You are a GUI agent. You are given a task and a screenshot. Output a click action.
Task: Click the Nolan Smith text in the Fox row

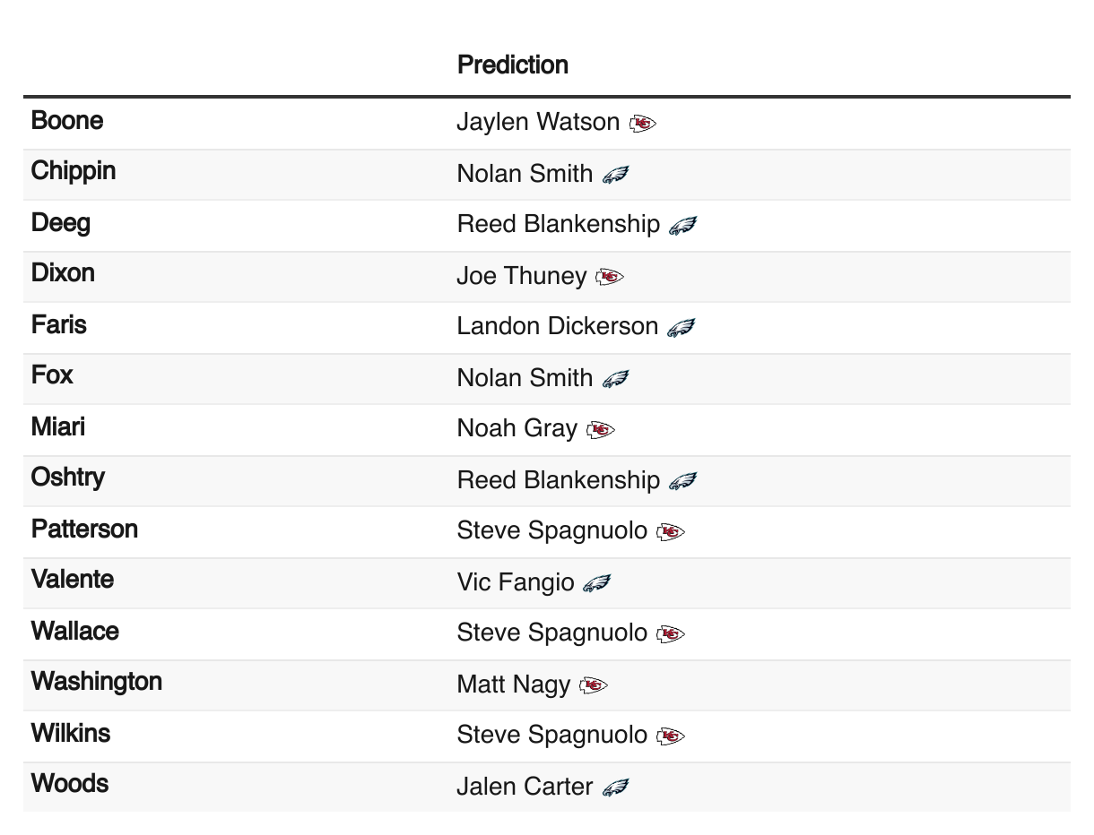[525, 378]
